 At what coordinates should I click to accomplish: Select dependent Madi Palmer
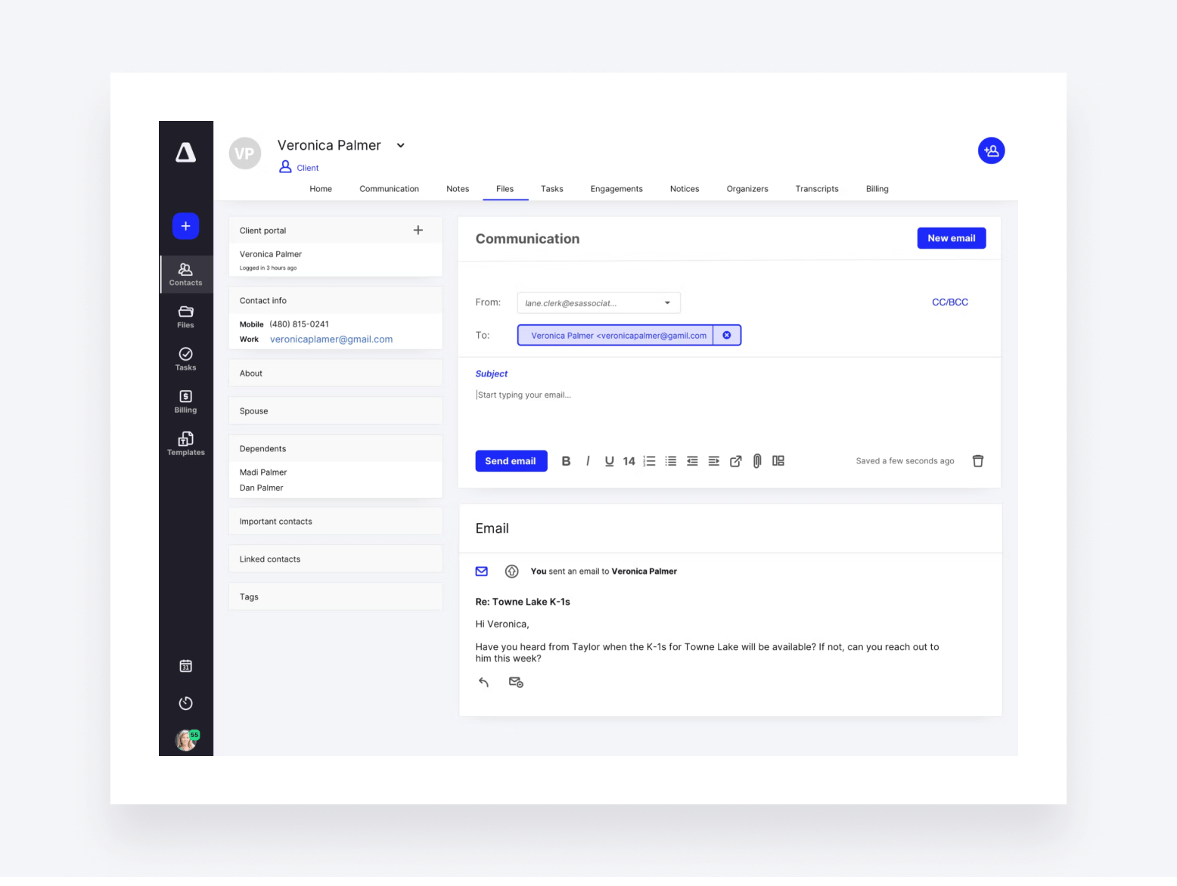pos(263,472)
